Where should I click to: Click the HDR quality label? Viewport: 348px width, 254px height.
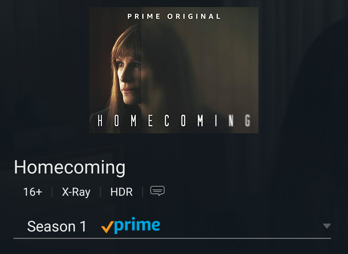pos(121,192)
